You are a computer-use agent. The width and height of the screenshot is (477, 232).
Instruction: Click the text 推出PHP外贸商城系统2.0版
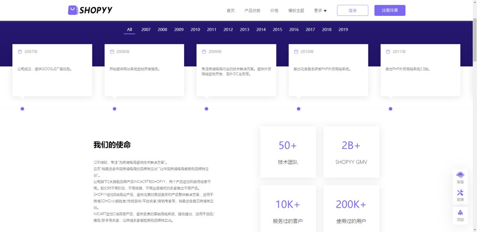pos(408,69)
